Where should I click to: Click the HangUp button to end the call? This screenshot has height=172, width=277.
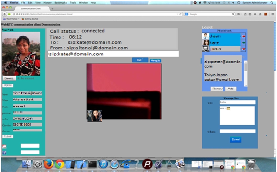pyautogui.click(x=155, y=61)
